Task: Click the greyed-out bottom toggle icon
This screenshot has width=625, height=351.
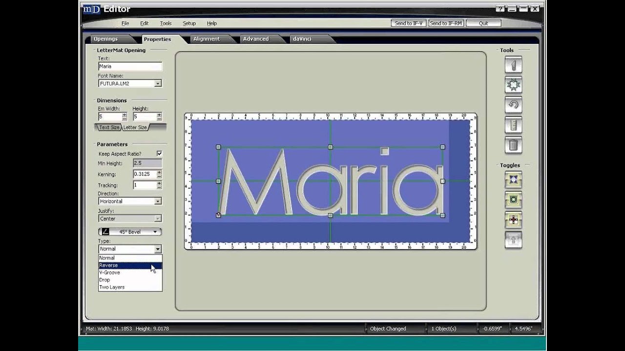Action: tap(513, 240)
